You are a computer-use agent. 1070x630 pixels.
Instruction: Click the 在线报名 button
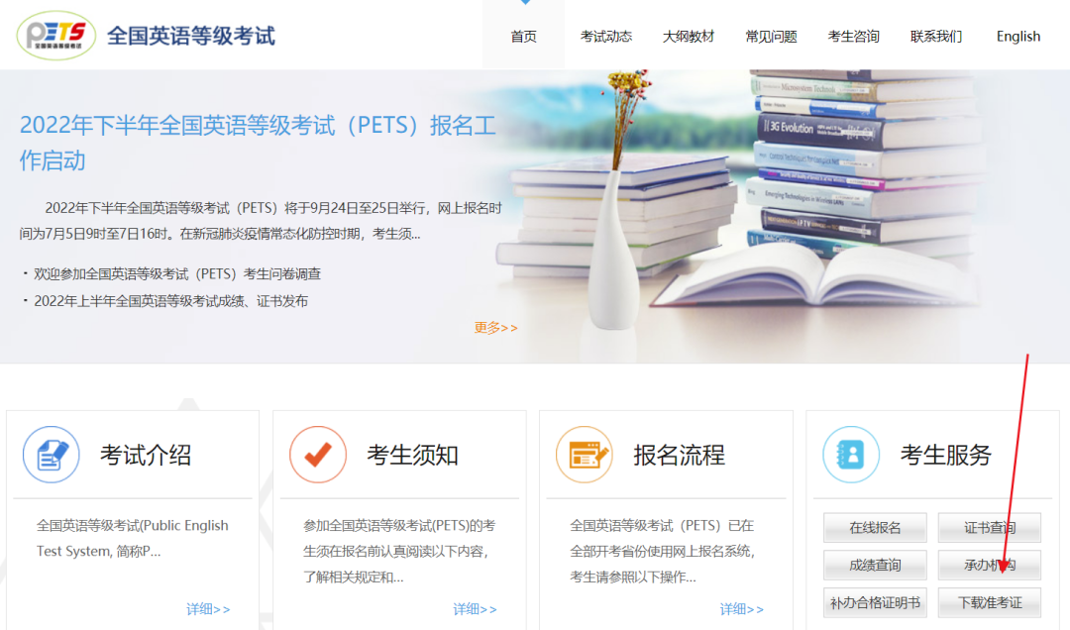[x=875, y=528]
